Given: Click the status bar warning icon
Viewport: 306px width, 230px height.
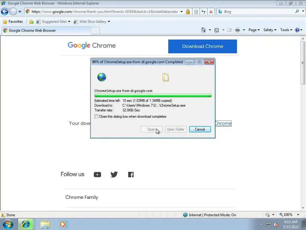Looking at the screenshot, I should point(3,215).
